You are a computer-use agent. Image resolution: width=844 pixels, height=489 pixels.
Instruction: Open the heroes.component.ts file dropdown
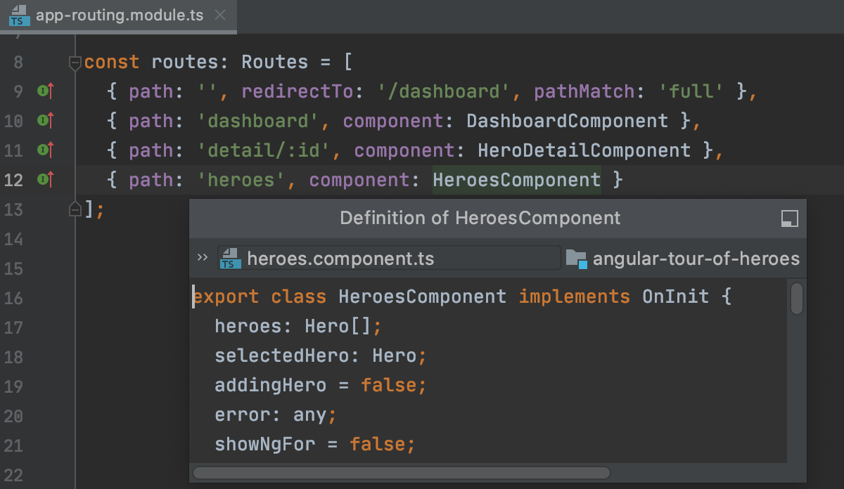point(389,258)
